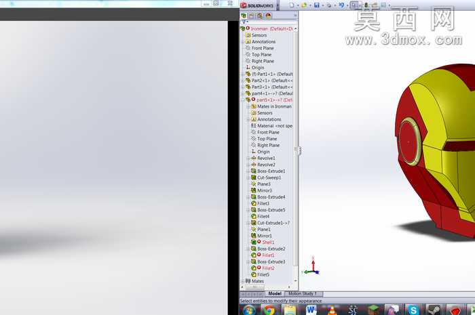Select the Part3<1> component row
Image resolution: width=475 pixels, height=315 pixels.
coord(269,87)
